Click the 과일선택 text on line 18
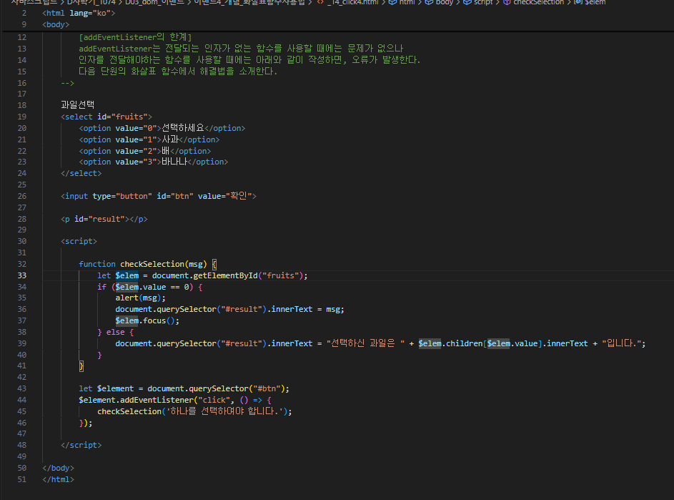 [x=77, y=105]
